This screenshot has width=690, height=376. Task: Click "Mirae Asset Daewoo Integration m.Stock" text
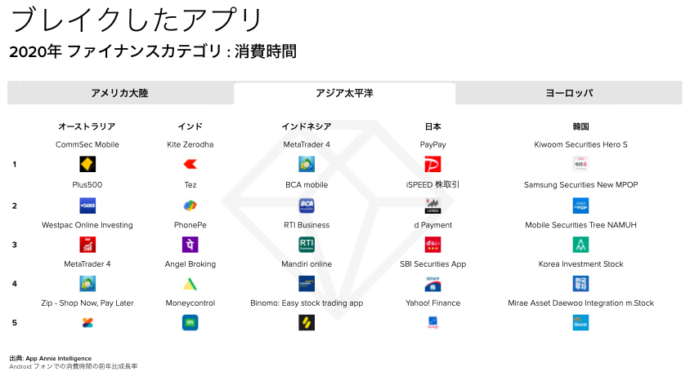coord(581,303)
